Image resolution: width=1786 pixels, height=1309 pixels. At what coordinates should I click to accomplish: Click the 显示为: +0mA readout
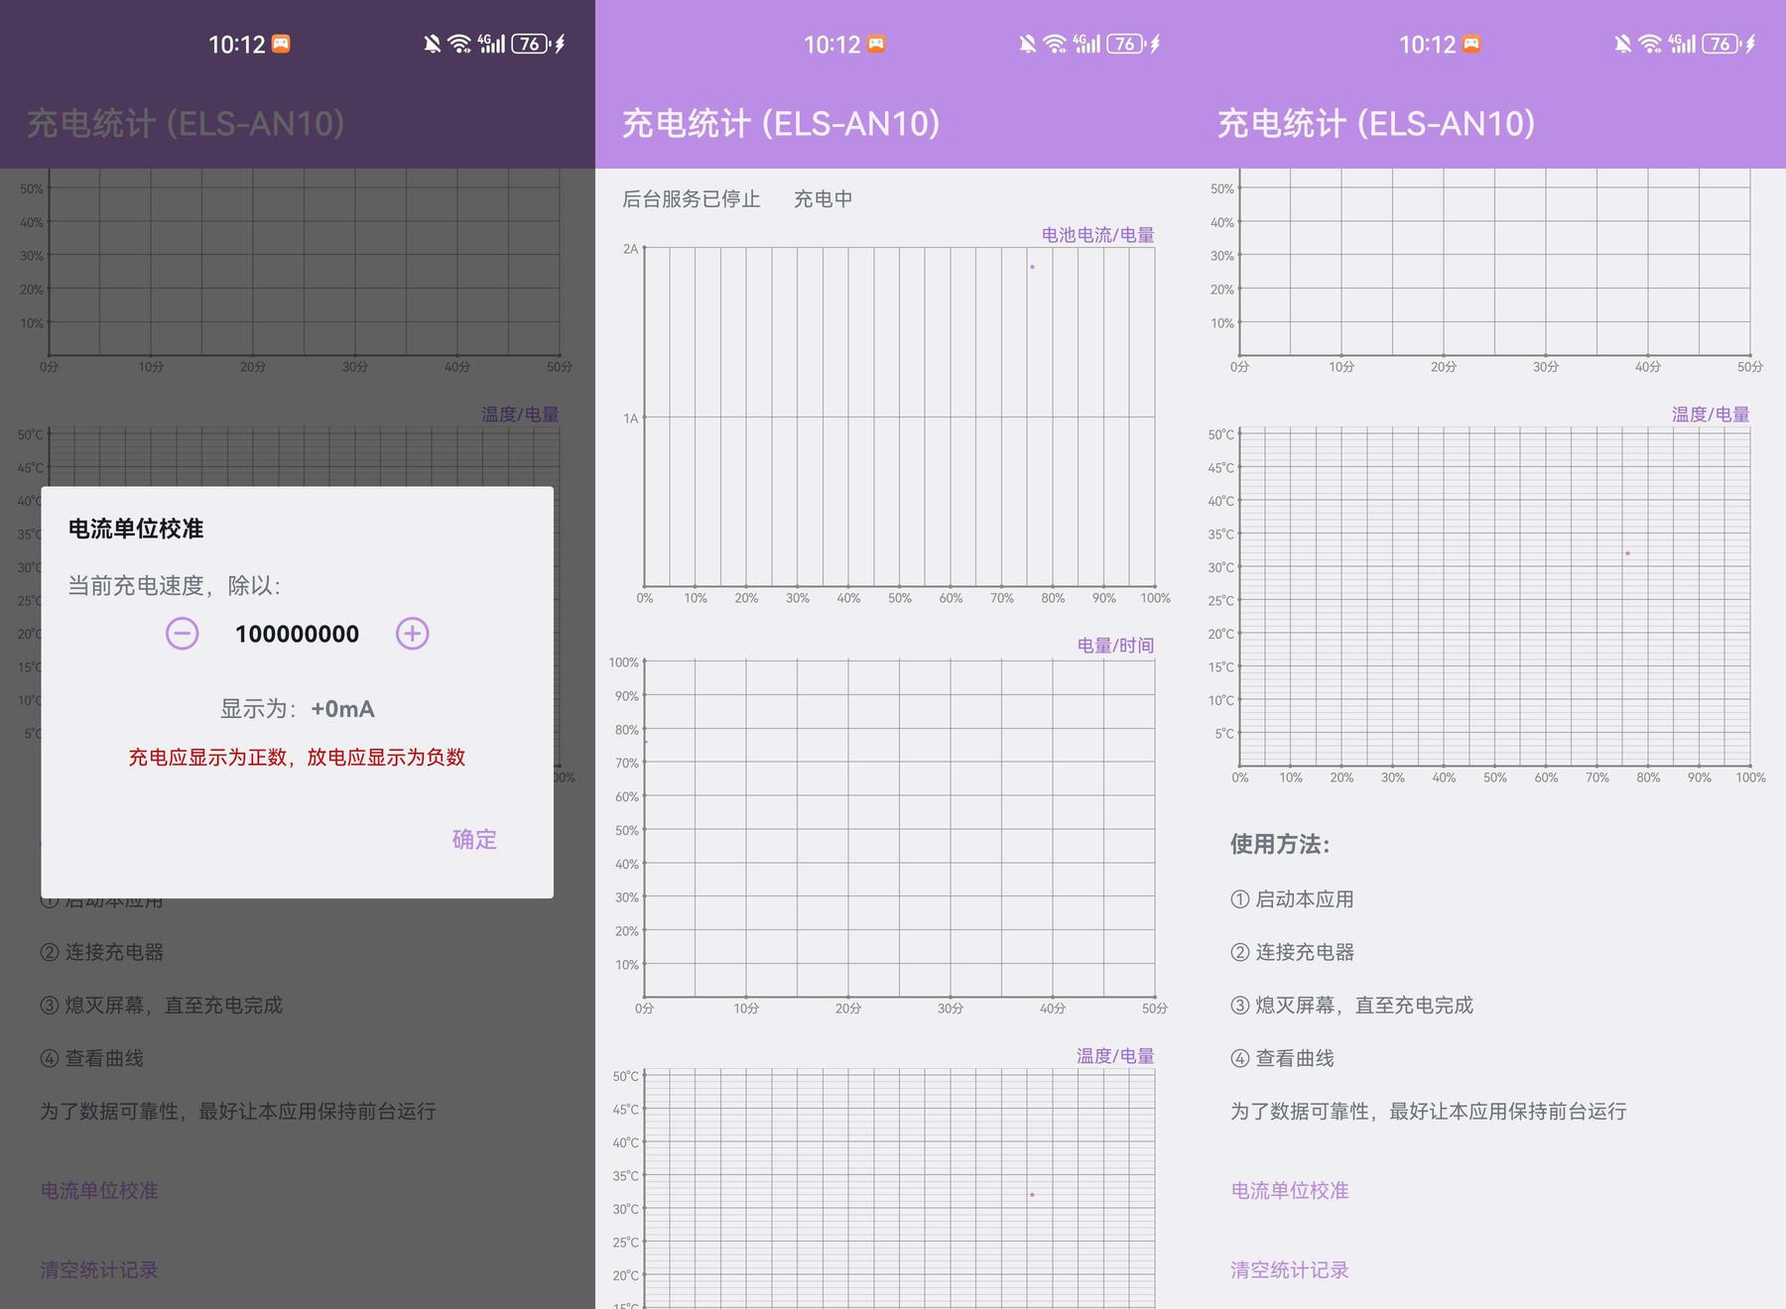(297, 709)
